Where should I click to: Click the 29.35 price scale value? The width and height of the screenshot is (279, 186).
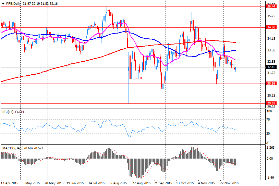point(271,107)
